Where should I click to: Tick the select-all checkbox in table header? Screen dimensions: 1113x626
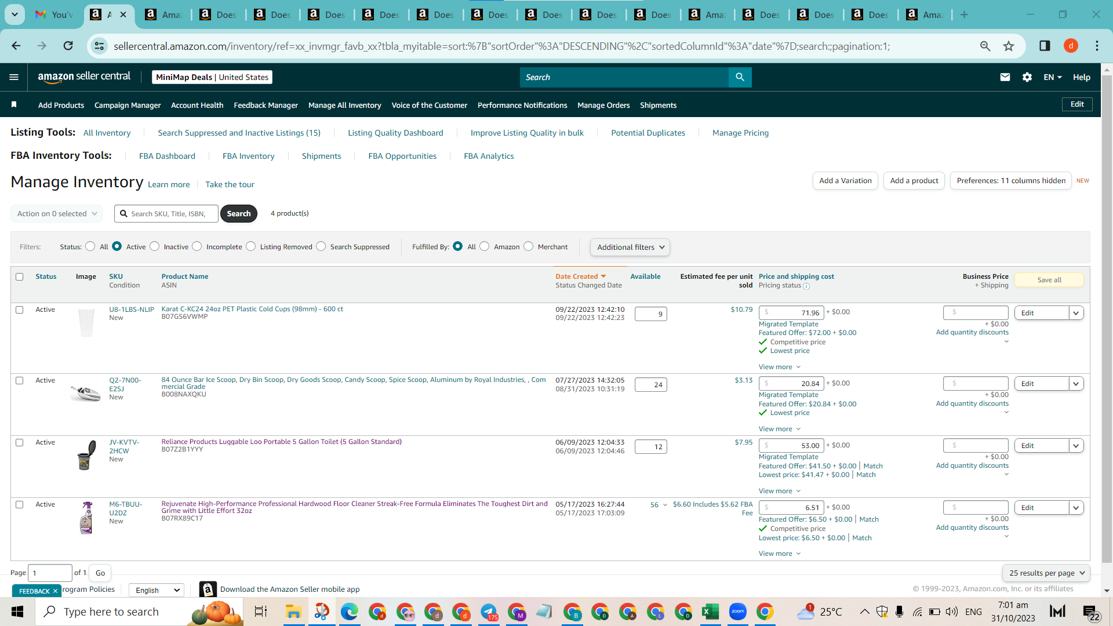(20, 277)
